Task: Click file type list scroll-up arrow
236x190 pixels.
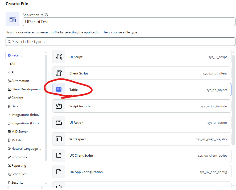Action: [233, 52]
